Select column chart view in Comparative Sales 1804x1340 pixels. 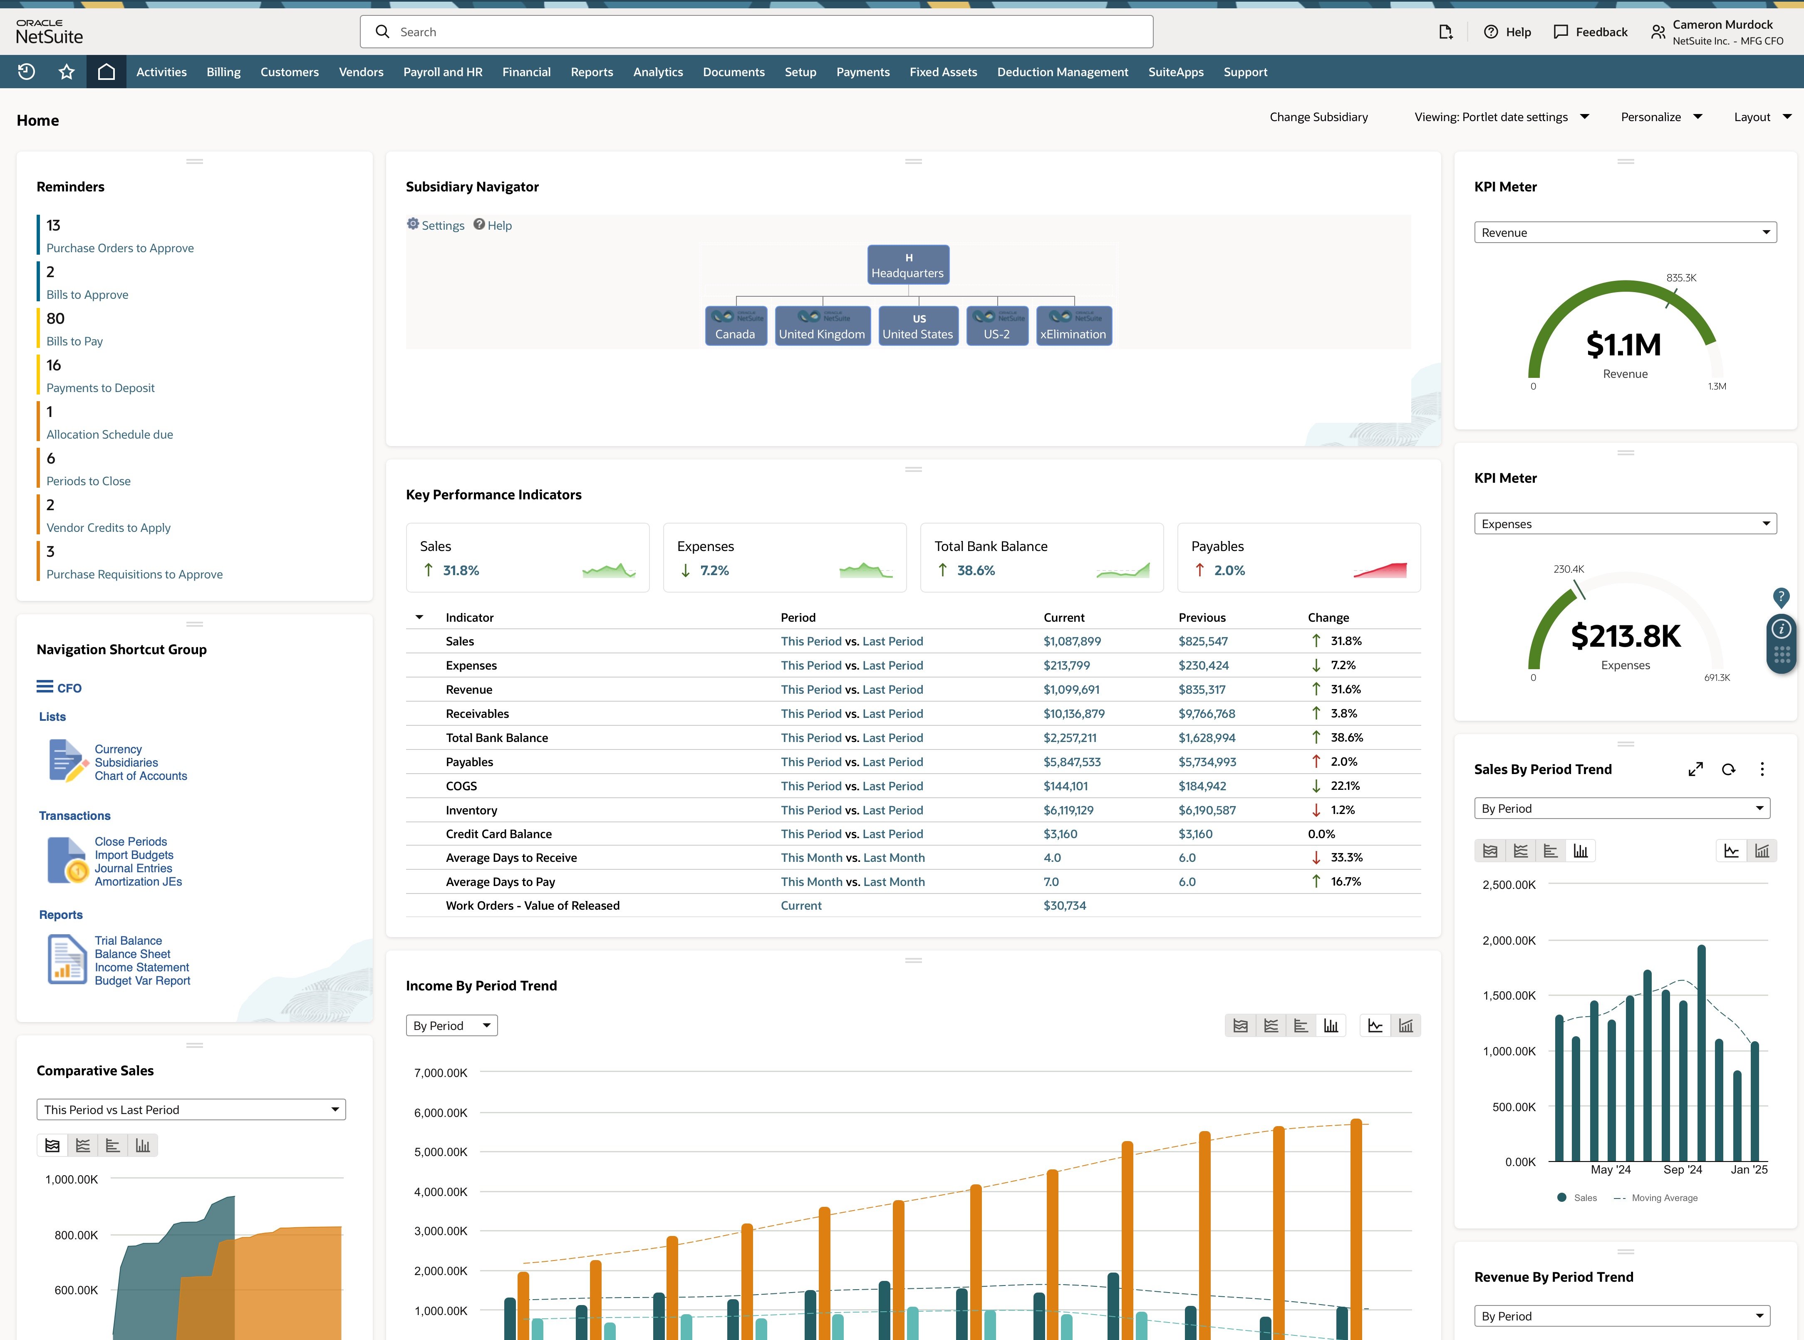point(143,1145)
